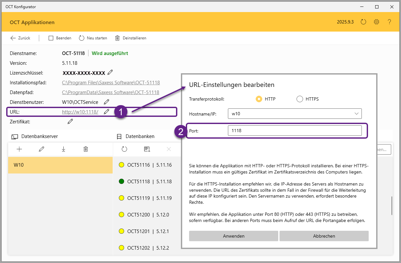Click Deinstallieren in the toolbar
This screenshot has width=401, height=263.
coord(131,38)
